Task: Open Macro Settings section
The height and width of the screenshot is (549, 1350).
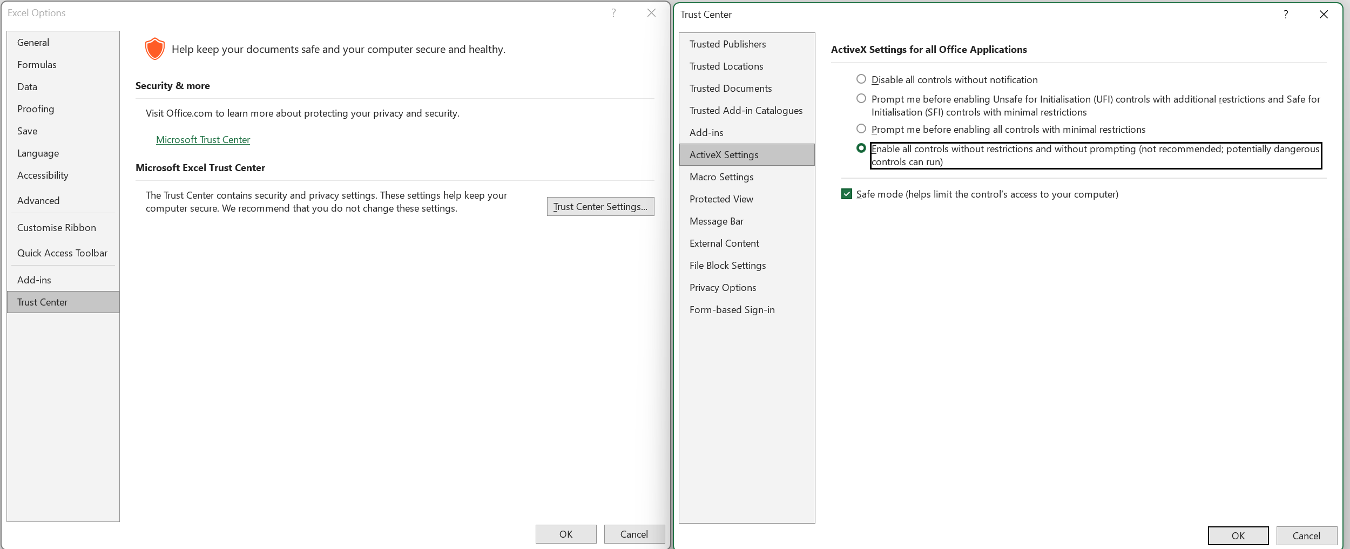Action: tap(746, 177)
